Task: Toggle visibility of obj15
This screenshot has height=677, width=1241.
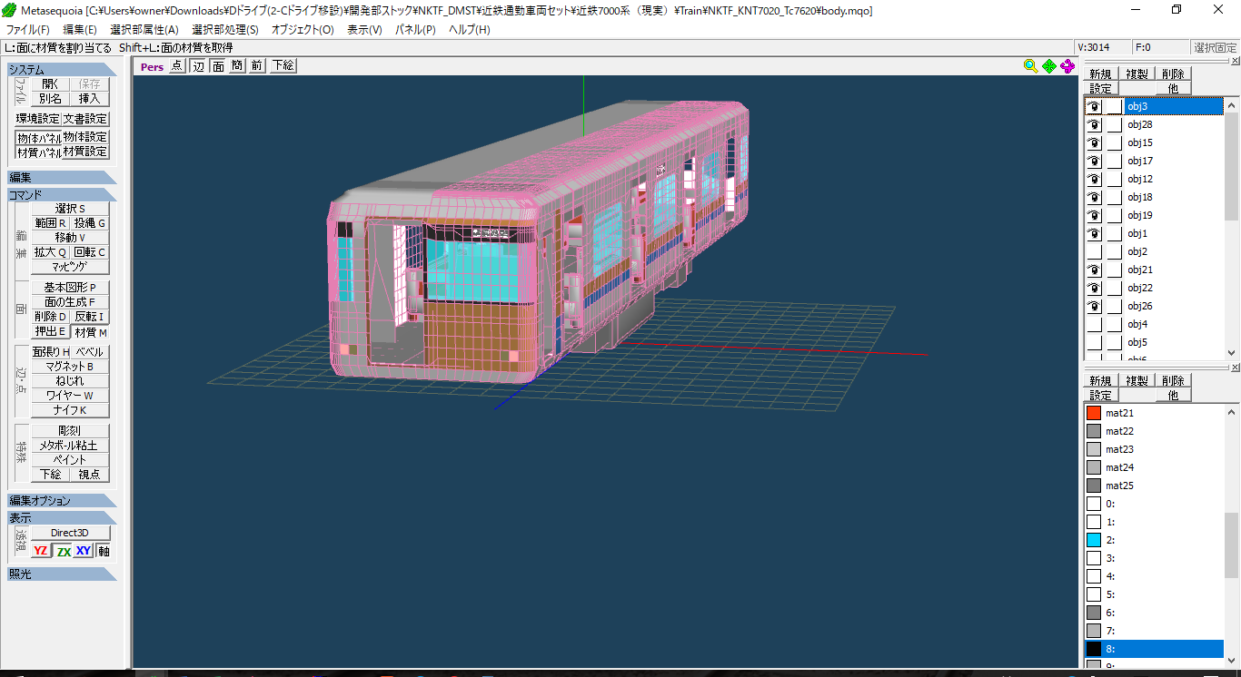Action: click(1094, 142)
